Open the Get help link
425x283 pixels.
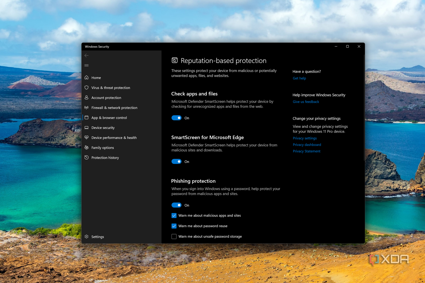pos(299,78)
